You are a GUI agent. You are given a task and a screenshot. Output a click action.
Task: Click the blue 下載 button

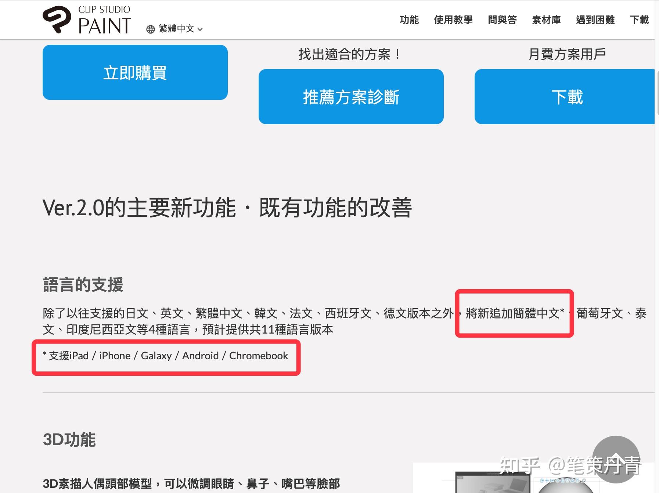click(565, 97)
